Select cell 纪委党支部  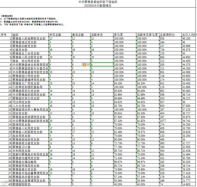[30, 50]
